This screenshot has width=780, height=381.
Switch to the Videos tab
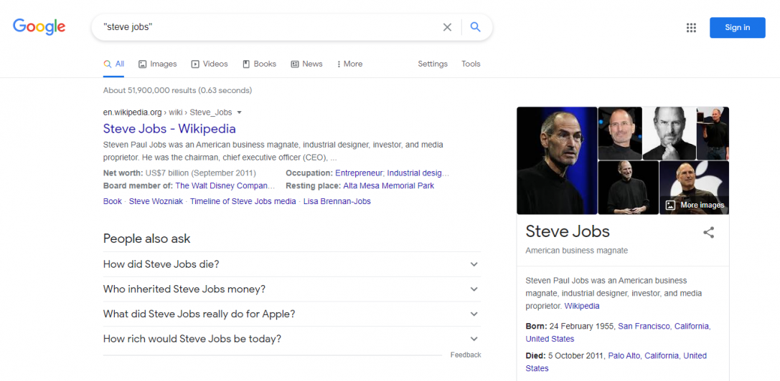click(210, 64)
